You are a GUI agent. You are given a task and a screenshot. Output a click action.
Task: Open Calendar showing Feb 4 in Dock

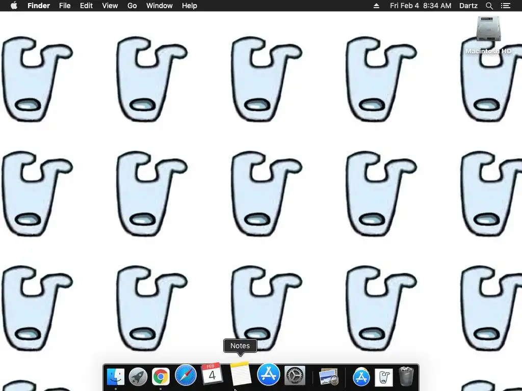click(x=212, y=373)
